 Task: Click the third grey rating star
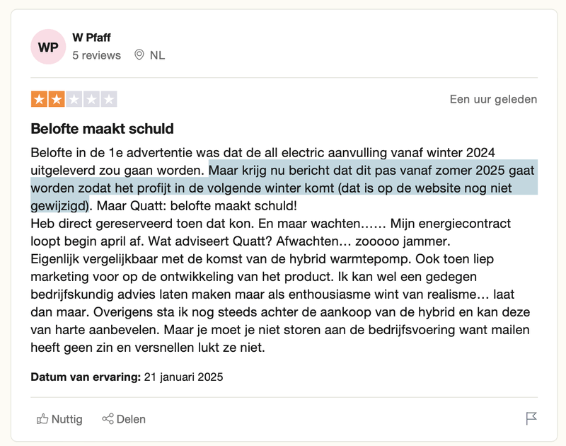pos(74,99)
